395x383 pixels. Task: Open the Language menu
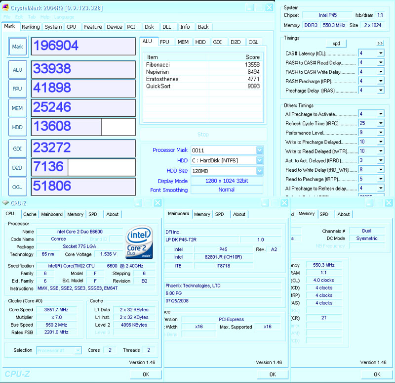tap(64, 17)
